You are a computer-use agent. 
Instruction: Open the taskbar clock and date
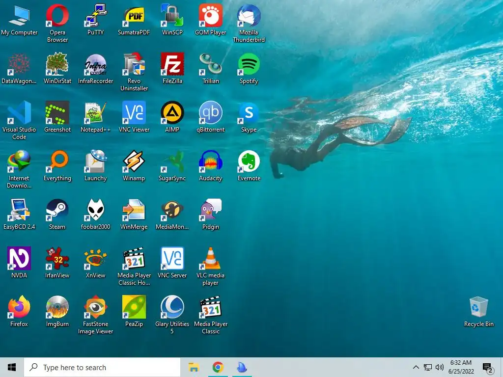(461, 367)
